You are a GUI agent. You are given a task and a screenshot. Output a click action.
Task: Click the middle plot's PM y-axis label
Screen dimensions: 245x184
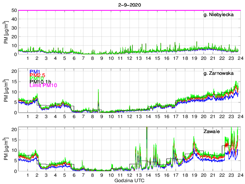tap(7, 90)
